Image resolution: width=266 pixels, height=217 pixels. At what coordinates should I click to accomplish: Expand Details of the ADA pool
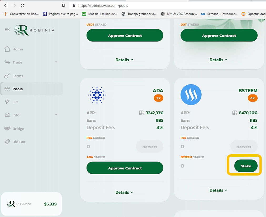(124, 192)
